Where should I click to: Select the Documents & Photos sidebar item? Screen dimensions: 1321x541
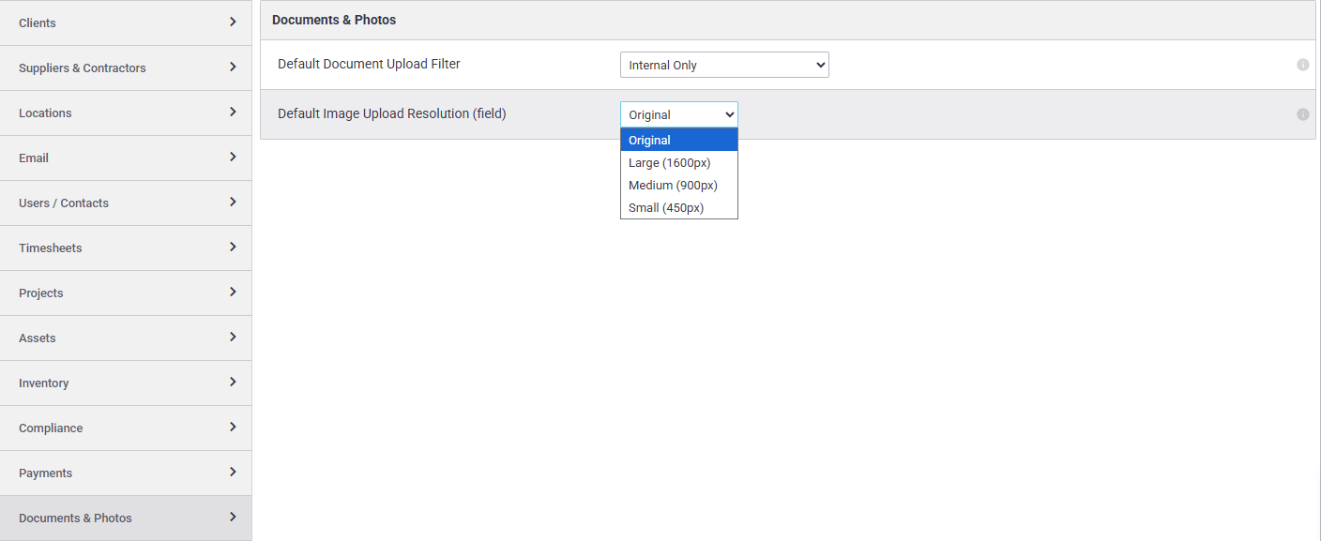click(126, 518)
